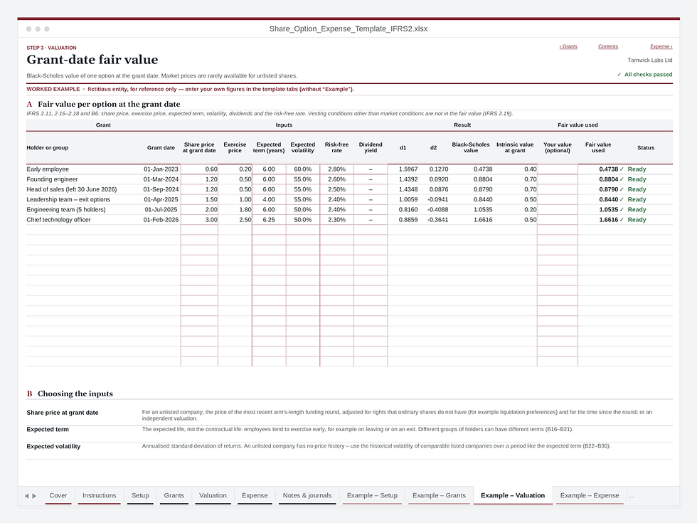
Task: Switch to Example – Expense tab
Action: click(x=590, y=495)
